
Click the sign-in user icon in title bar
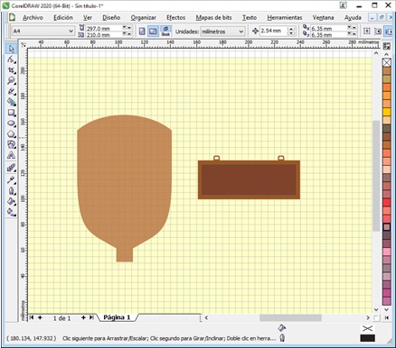pyautogui.click(x=343, y=5)
